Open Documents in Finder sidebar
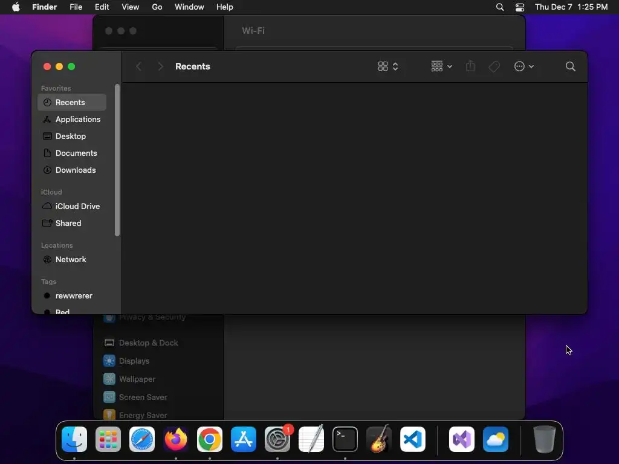This screenshot has width=619, height=464. click(72, 153)
